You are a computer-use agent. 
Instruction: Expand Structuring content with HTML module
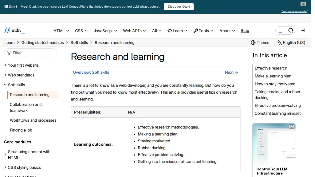tap(27, 155)
